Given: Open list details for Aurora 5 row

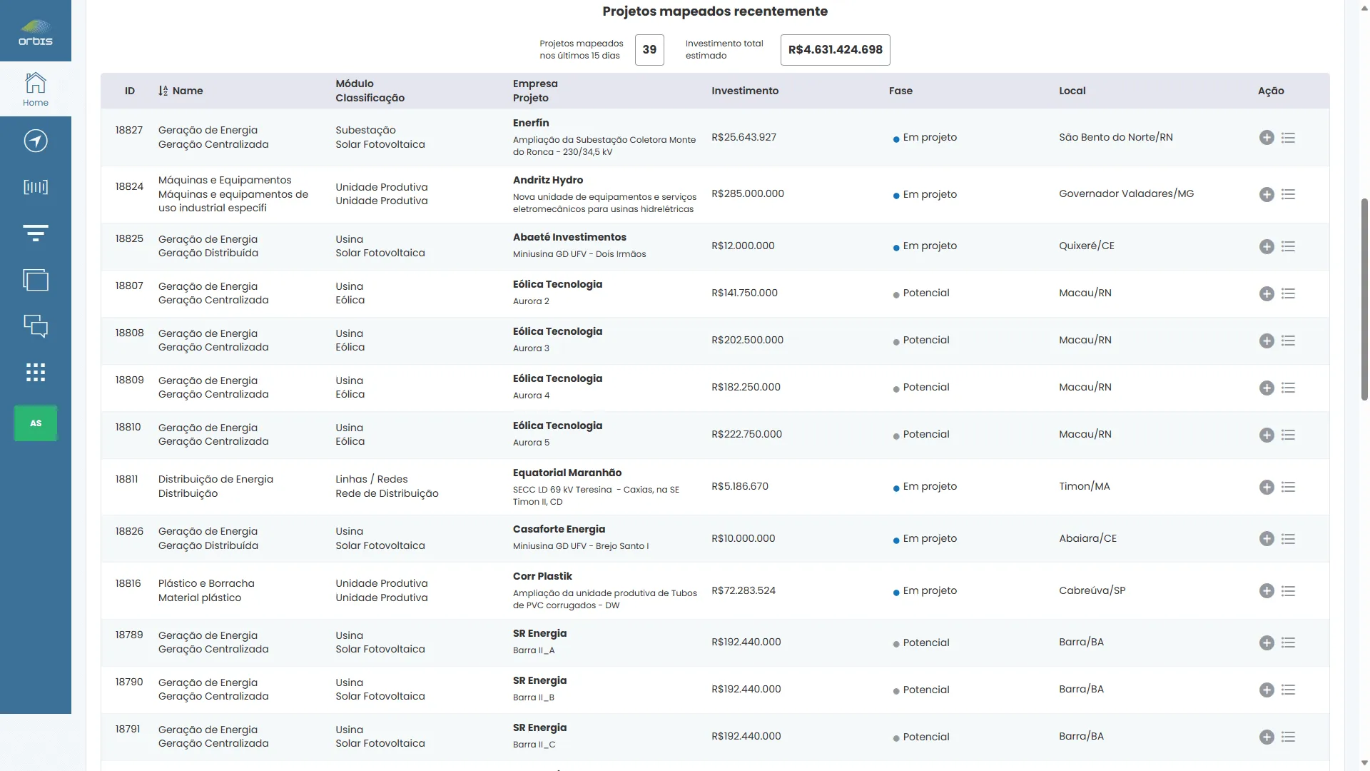Looking at the screenshot, I should pyautogui.click(x=1288, y=435).
